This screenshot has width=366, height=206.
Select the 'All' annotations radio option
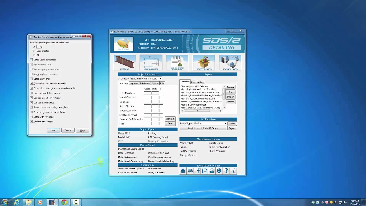point(34,55)
